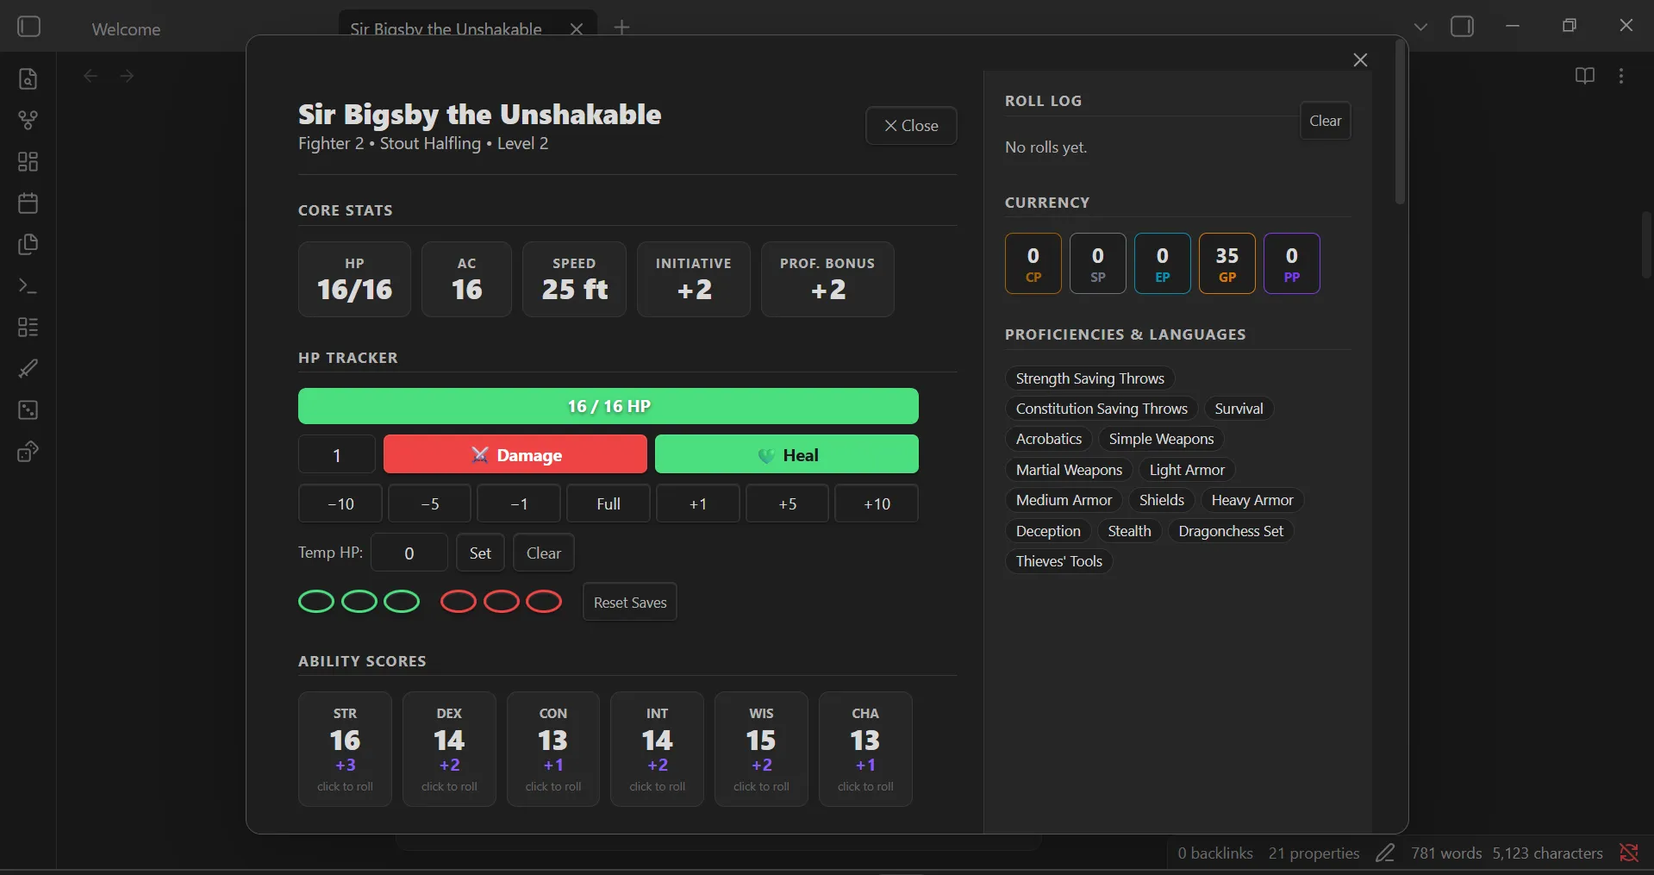The image size is (1654, 875).
Task: Set the temporary HP value
Action: coord(480,553)
